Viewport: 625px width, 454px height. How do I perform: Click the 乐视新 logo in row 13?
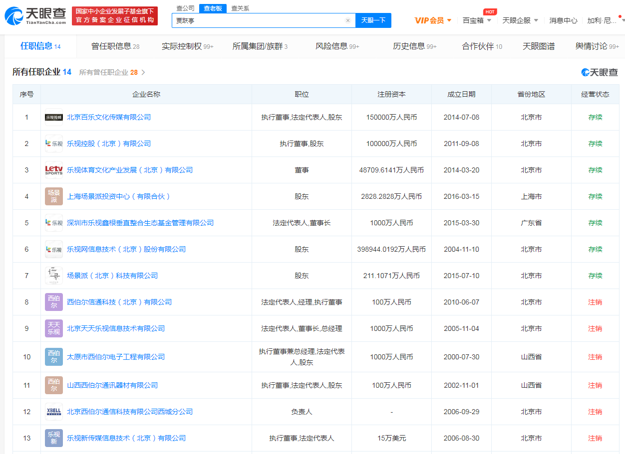(x=54, y=438)
